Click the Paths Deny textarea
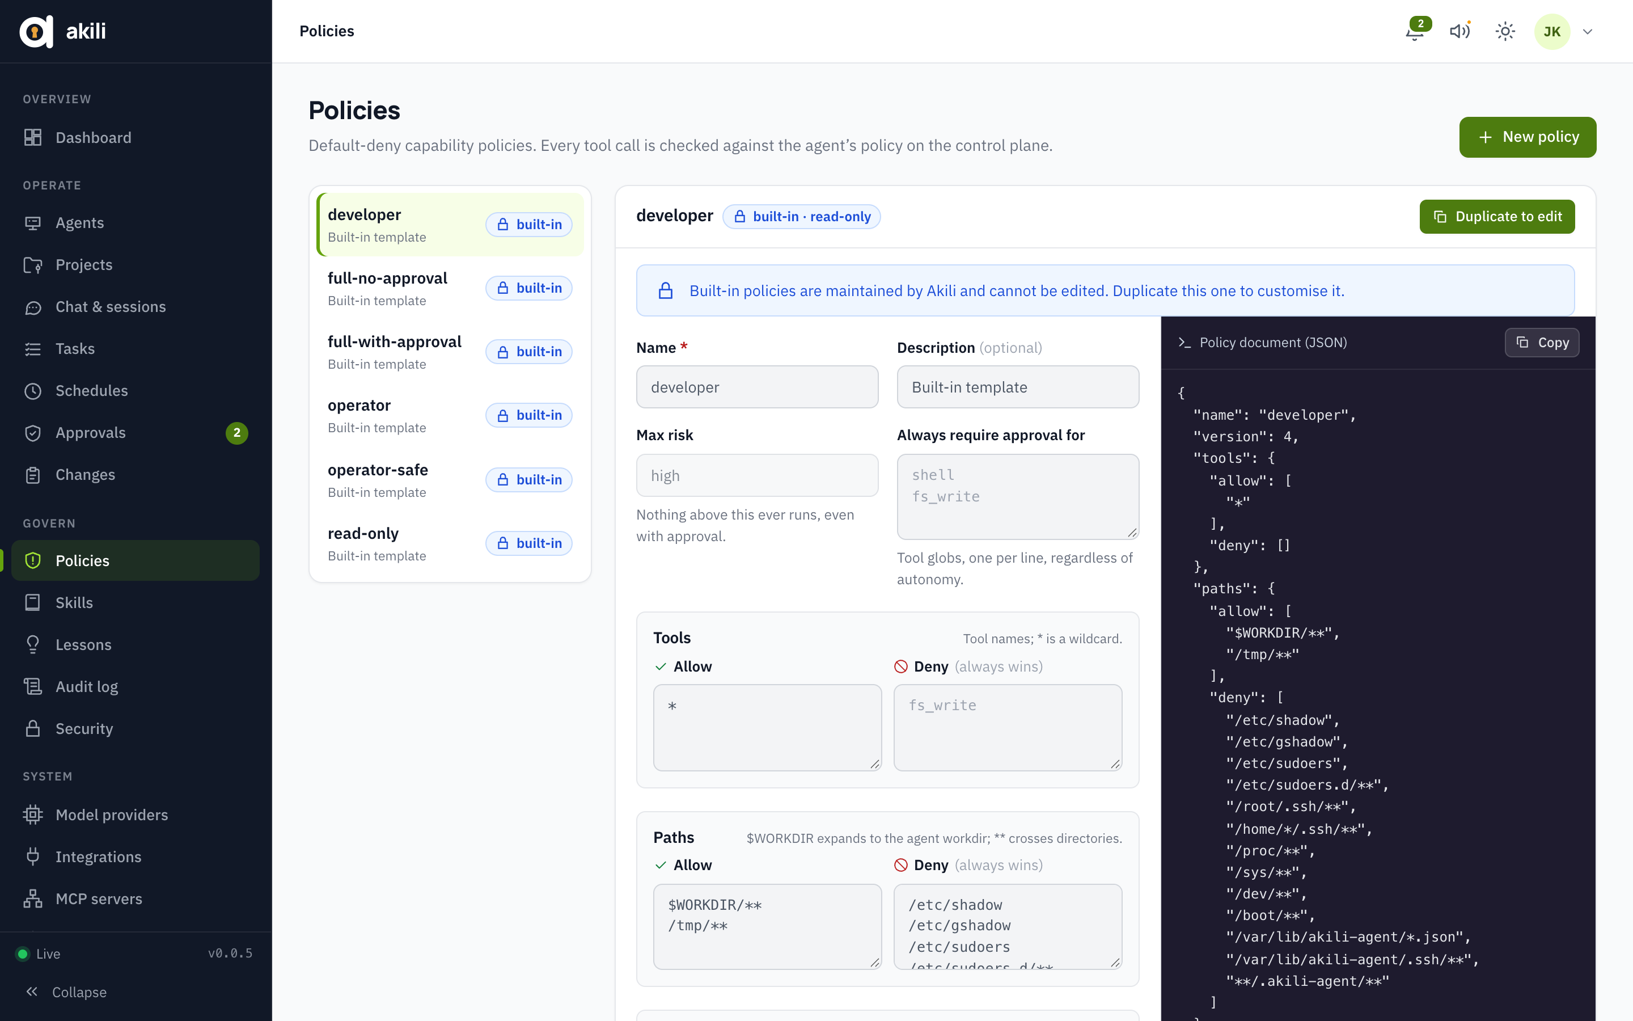The width and height of the screenshot is (1633, 1021). click(1008, 926)
